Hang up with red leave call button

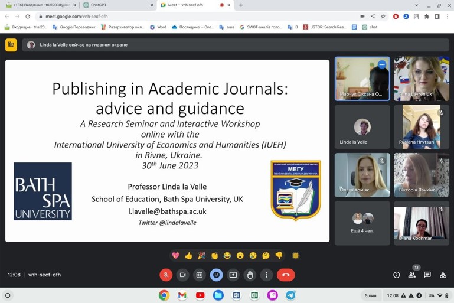point(286,275)
